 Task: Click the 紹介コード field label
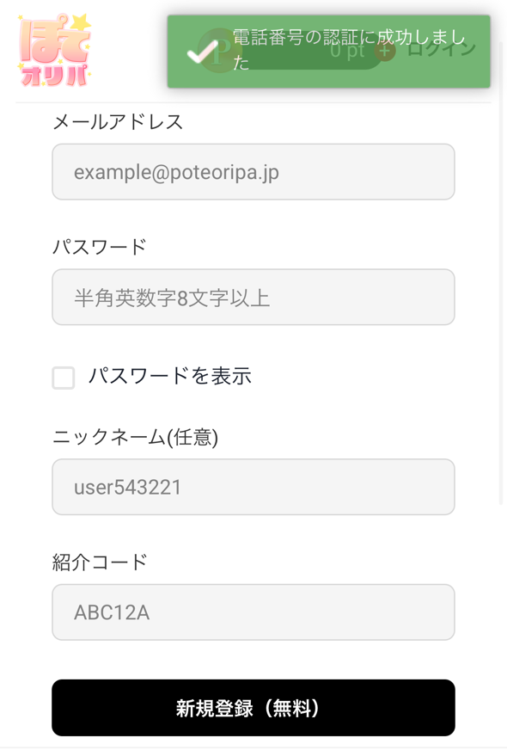pos(97,562)
